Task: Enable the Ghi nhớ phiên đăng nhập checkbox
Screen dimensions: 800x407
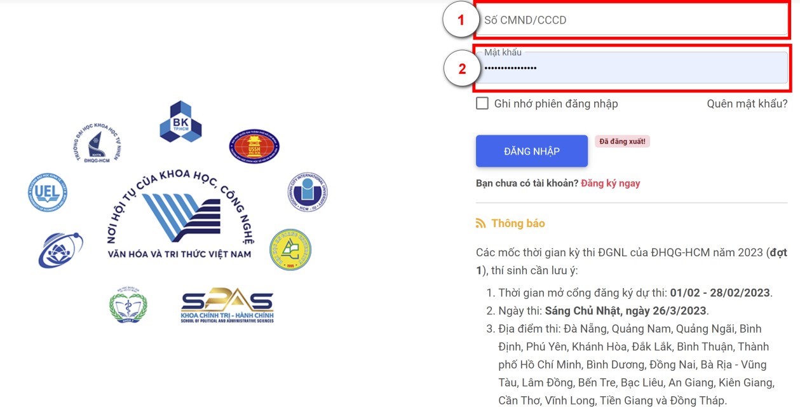Action: coord(482,103)
